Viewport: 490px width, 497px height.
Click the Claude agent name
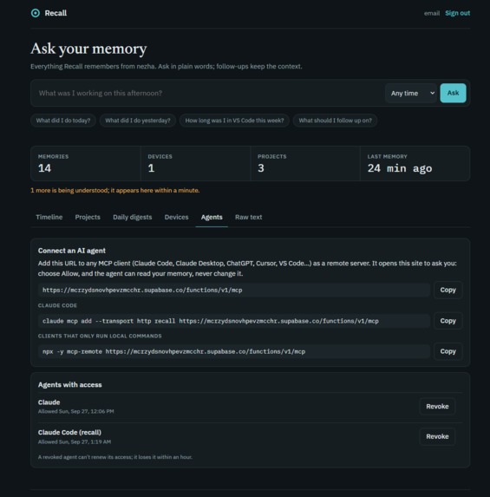pos(49,402)
